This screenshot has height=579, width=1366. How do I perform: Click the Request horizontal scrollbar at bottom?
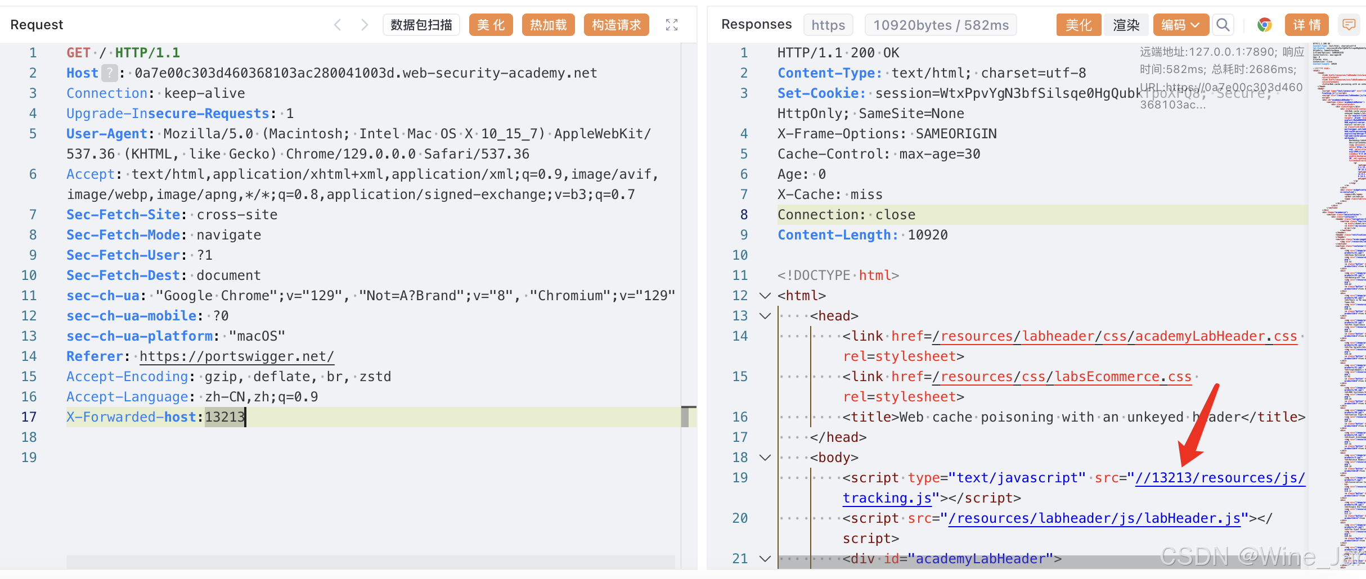pos(371,562)
